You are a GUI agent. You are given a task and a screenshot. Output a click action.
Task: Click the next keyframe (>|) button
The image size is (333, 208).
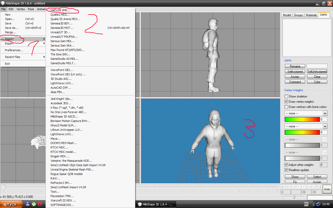pyautogui.click(x=314, y=187)
